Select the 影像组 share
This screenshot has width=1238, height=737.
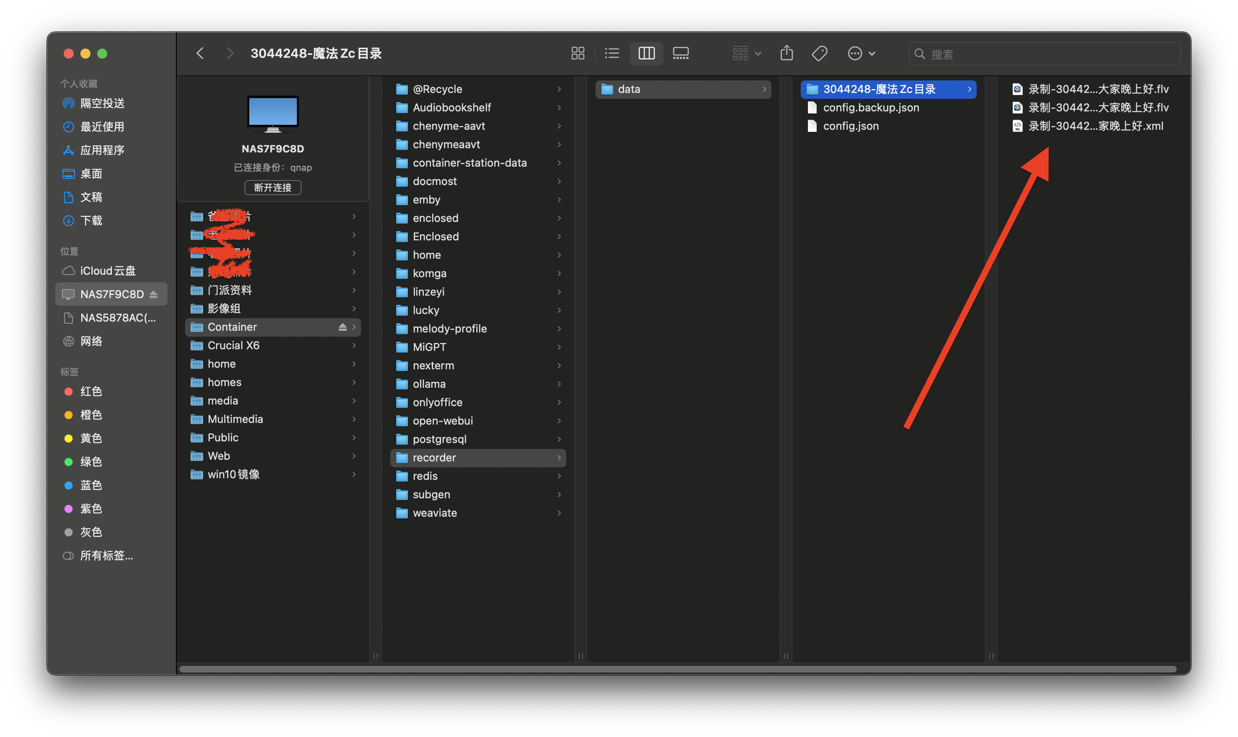click(x=273, y=308)
